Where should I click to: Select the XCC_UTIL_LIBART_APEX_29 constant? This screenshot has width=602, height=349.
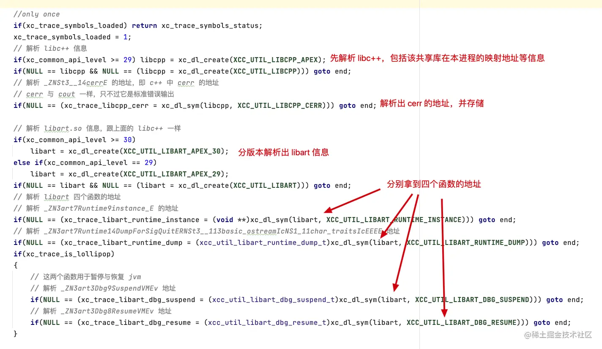pyautogui.click(x=172, y=174)
